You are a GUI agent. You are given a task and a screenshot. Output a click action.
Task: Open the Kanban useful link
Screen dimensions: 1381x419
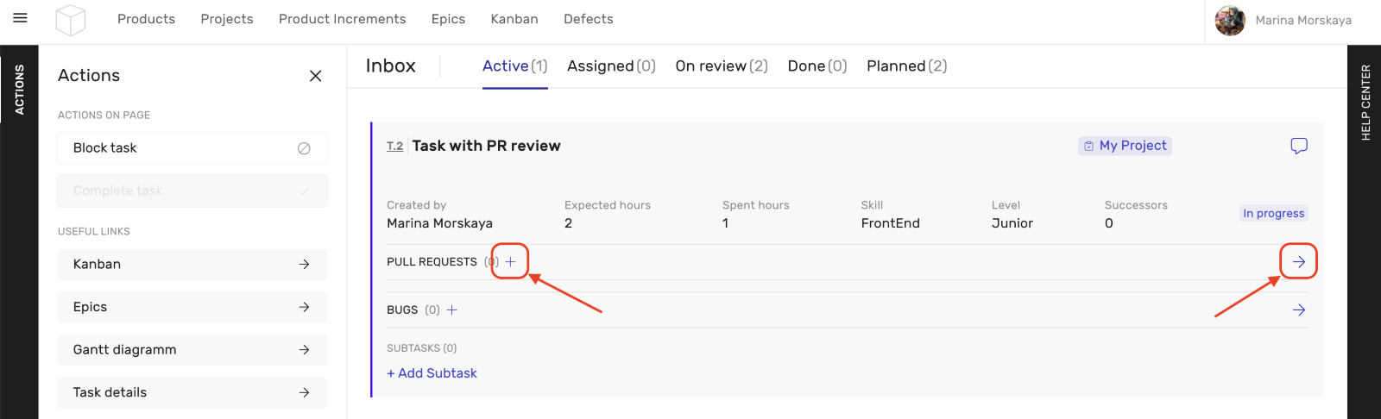tap(192, 265)
